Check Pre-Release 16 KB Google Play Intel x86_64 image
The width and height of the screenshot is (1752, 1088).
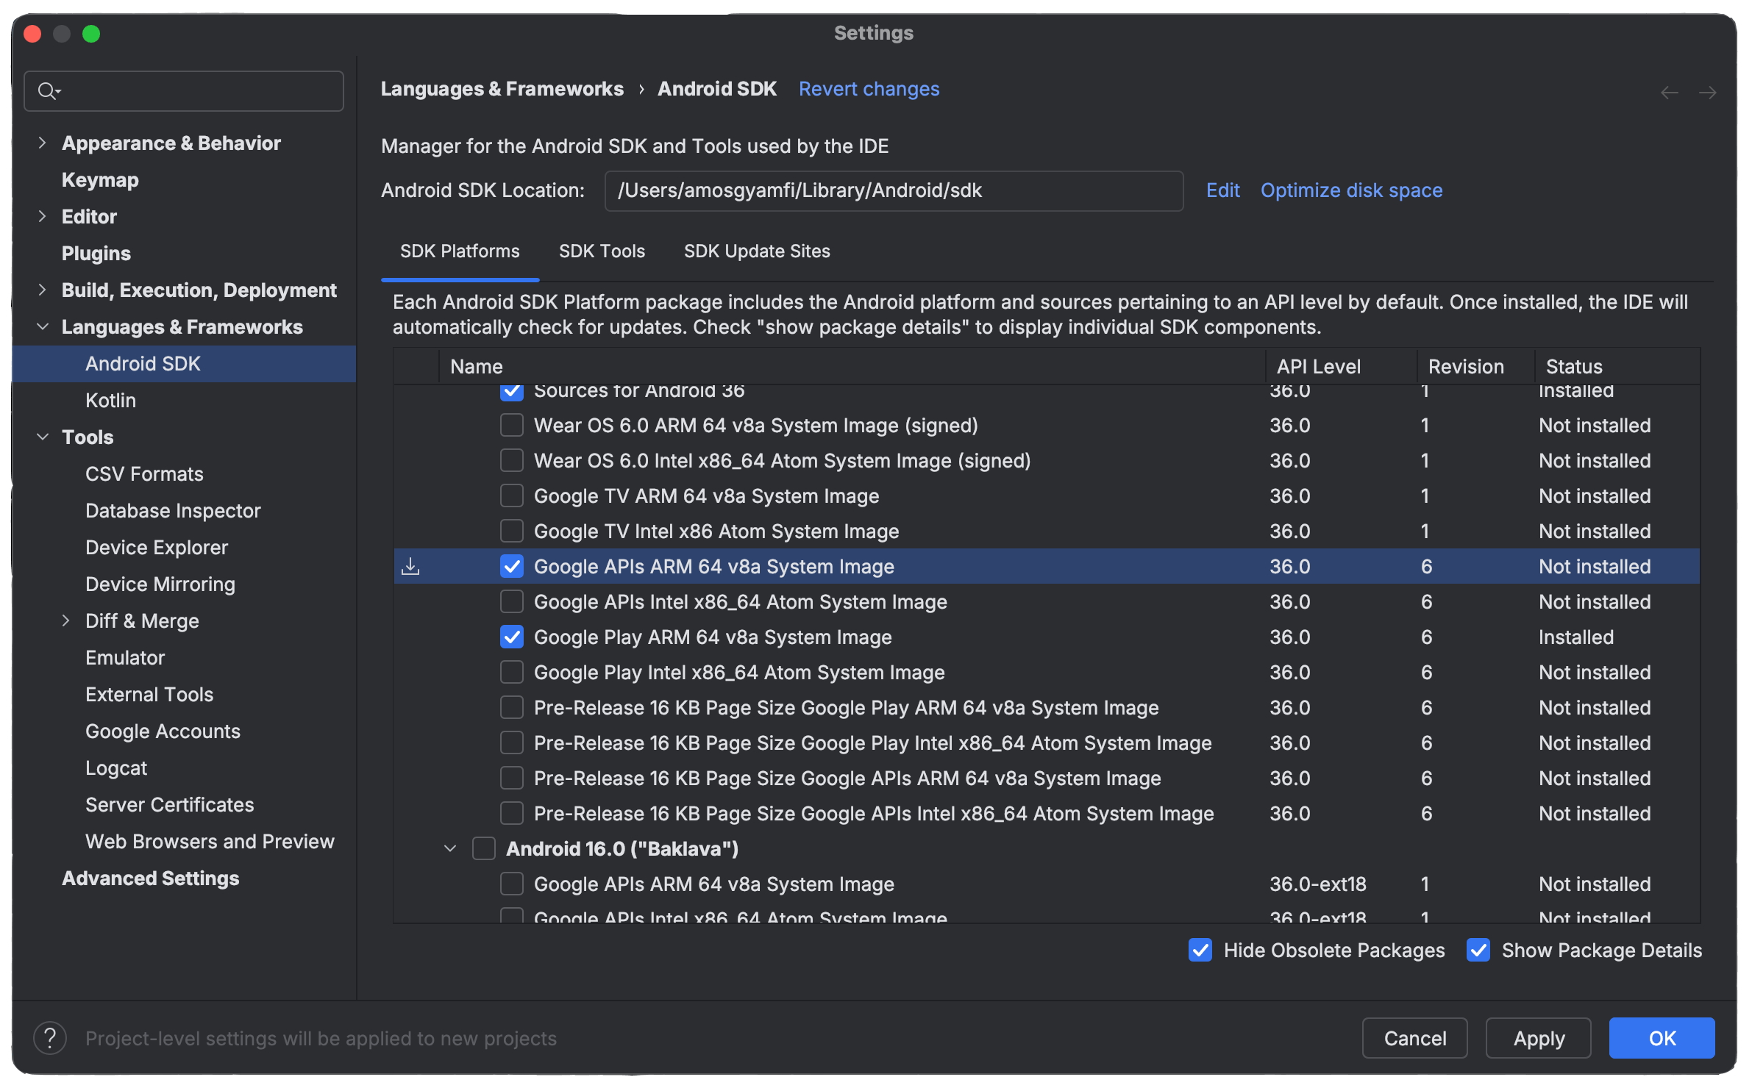[x=512, y=742]
